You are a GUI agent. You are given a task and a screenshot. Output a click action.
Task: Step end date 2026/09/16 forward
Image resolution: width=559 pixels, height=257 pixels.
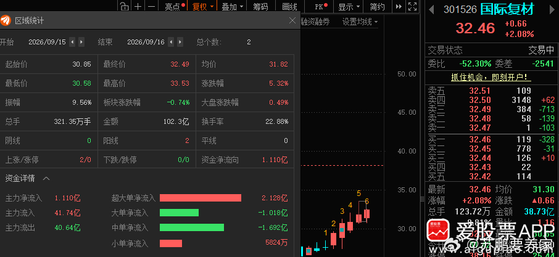180,42
